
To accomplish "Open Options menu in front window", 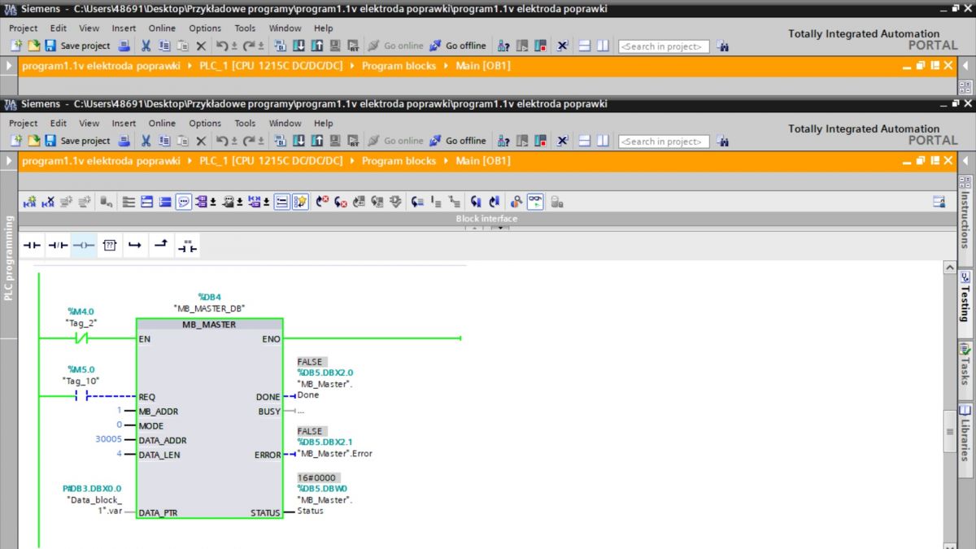I will pyautogui.click(x=205, y=124).
